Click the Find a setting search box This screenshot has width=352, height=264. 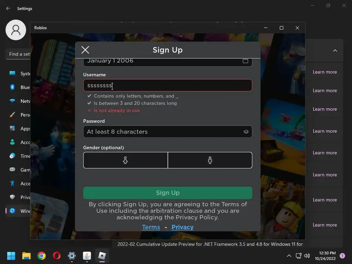(19, 54)
